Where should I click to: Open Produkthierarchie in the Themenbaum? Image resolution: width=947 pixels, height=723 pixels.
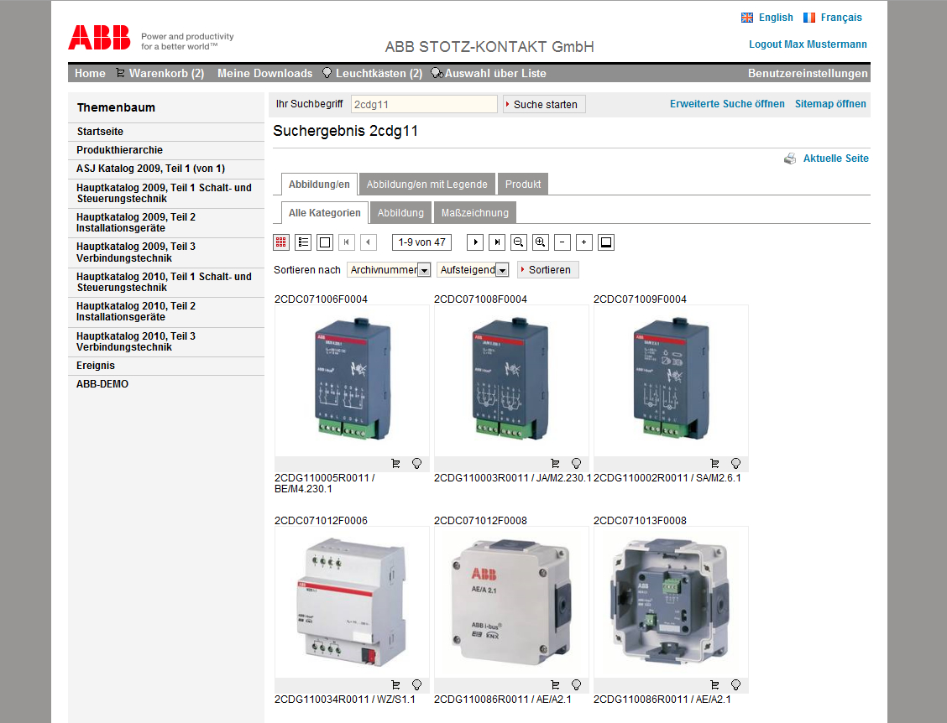tap(119, 150)
